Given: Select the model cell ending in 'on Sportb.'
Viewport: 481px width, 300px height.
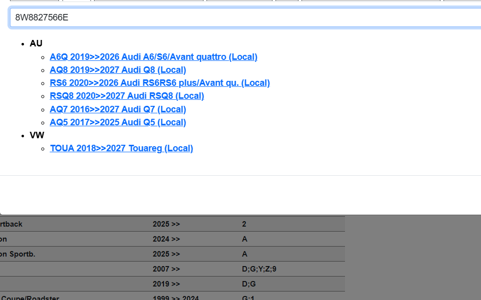Looking at the screenshot, I should coord(18,254).
